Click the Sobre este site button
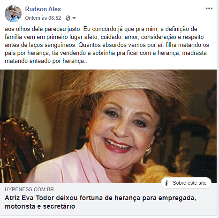 pos(186,183)
